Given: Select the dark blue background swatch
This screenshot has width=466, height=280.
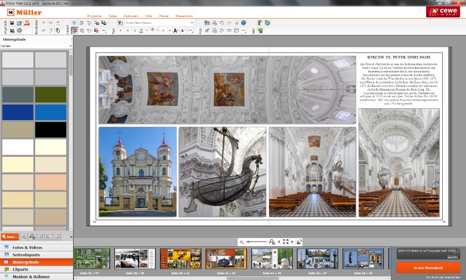Looking at the screenshot, I should coord(18,112).
